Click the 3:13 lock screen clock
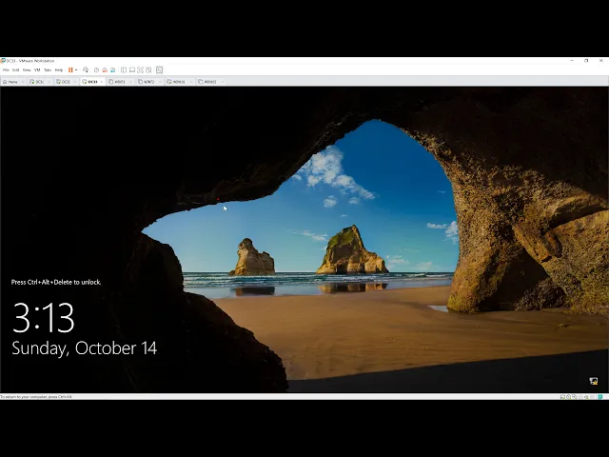609x457 pixels. pyautogui.click(x=44, y=317)
